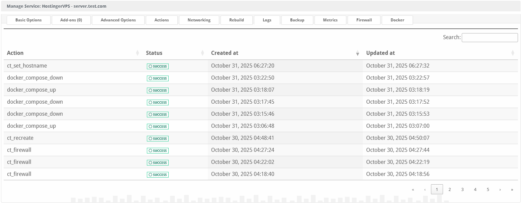Click the next page chevron
The height and width of the screenshot is (206, 524).
500,189
